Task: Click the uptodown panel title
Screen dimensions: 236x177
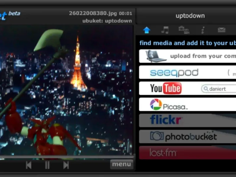Action: coord(190,16)
